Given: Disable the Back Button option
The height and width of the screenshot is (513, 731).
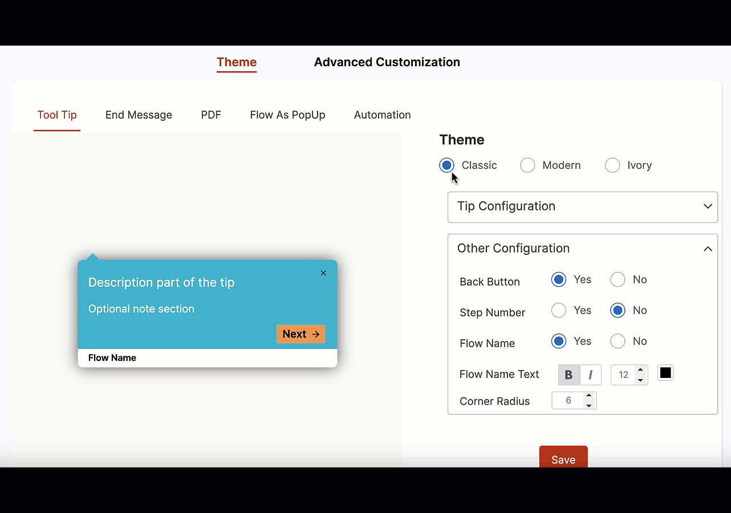Looking at the screenshot, I should [618, 279].
